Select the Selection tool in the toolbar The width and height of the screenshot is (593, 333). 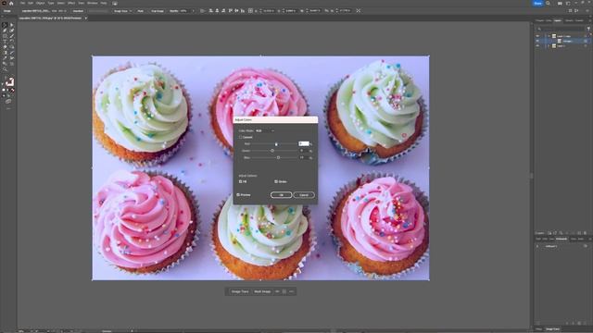pyautogui.click(x=5, y=25)
